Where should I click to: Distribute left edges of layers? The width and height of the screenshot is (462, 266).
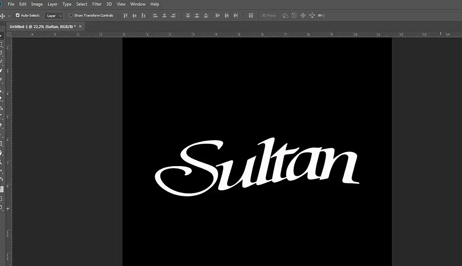pyautogui.click(x=217, y=16)
